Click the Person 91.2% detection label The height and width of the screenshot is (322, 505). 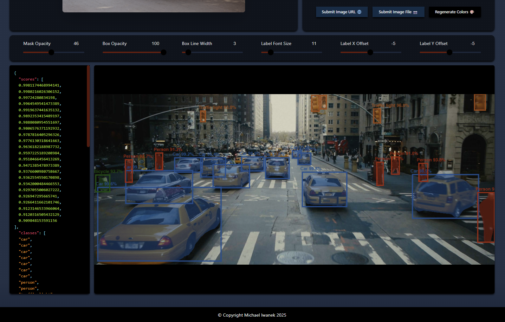[168, 150]
